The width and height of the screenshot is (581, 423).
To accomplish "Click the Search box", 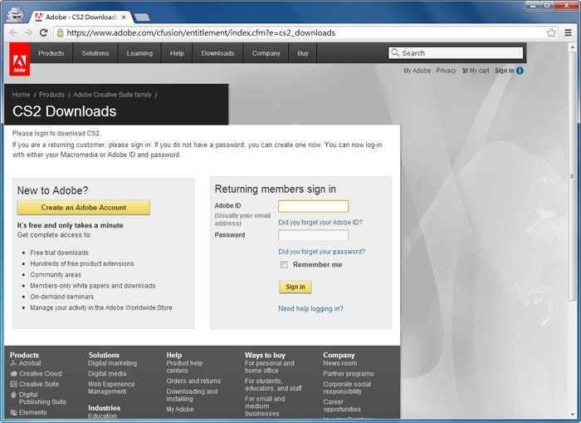I will pos(456,52).
